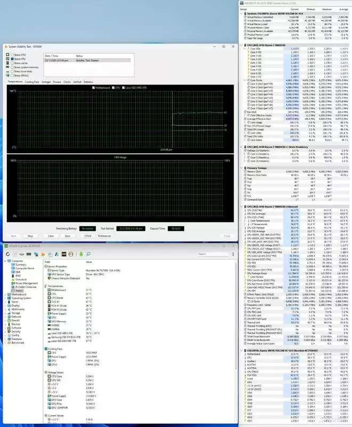Image resolution: width=352 pixels, height=427 pixels.
Task: Click the magnifier search icon in AIDA64 toolbar
Action: (88, 254)
